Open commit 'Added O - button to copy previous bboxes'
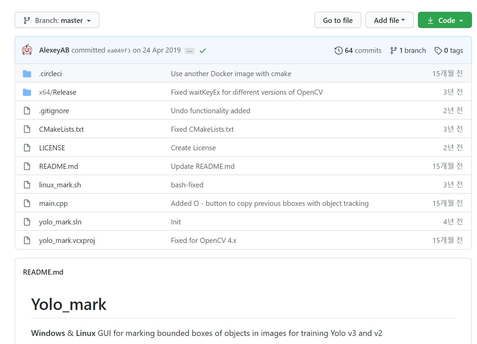Screen dimensions: 477x344 coord(270,204)
